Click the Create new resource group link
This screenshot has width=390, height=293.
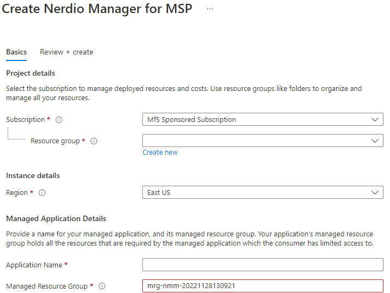pyautogui.click(x=160, y=152)
